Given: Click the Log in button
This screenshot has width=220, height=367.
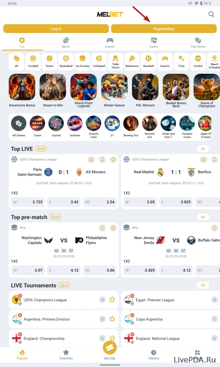Looking at the screenshot, I should coord(56,29).
